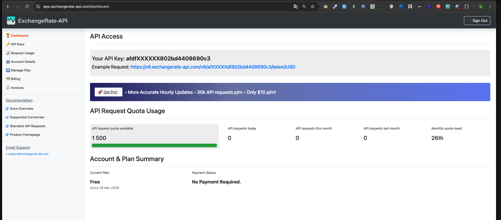Click the 'API requests last month' label
The width and height of the screenshot is (501, 220).
click(381, 129)
